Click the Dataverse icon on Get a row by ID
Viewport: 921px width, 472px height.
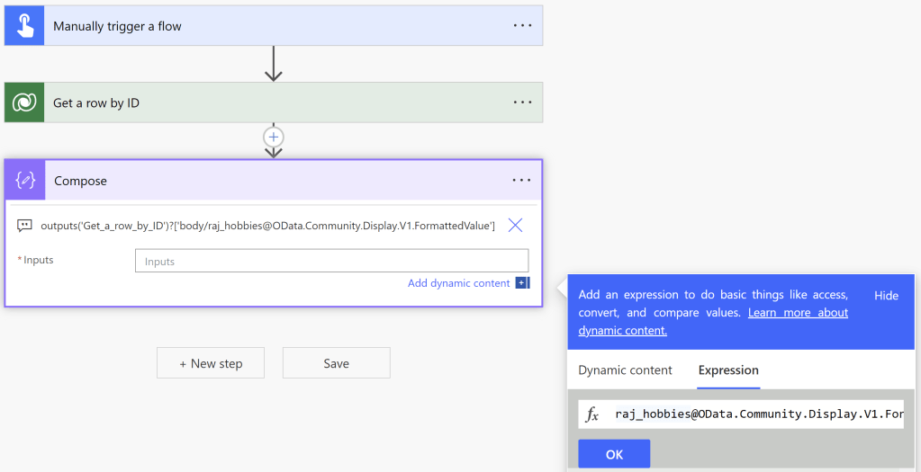coord(24,102)
